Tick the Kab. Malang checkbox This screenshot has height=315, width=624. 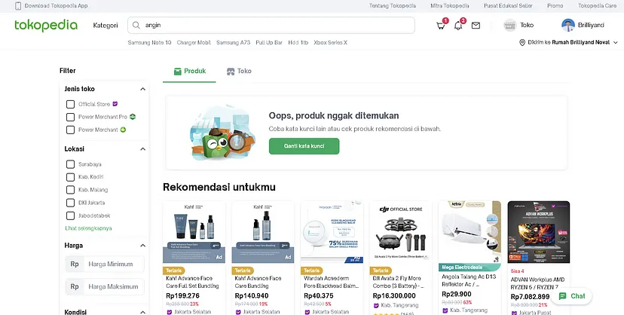tap(70, 190)
